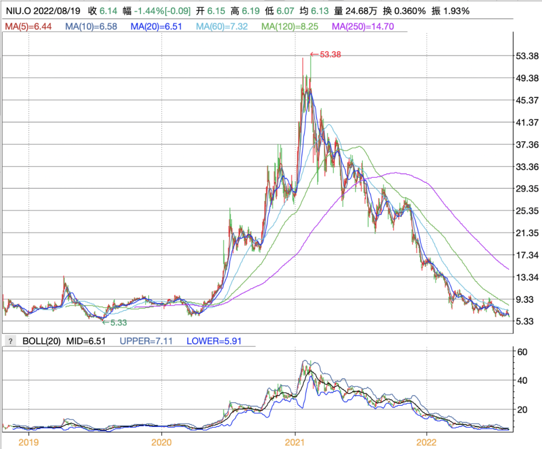Click the red 53.38 peak price marker
Image resolution: width=542 pixels, height=449 pixels.
coord(326,55)
